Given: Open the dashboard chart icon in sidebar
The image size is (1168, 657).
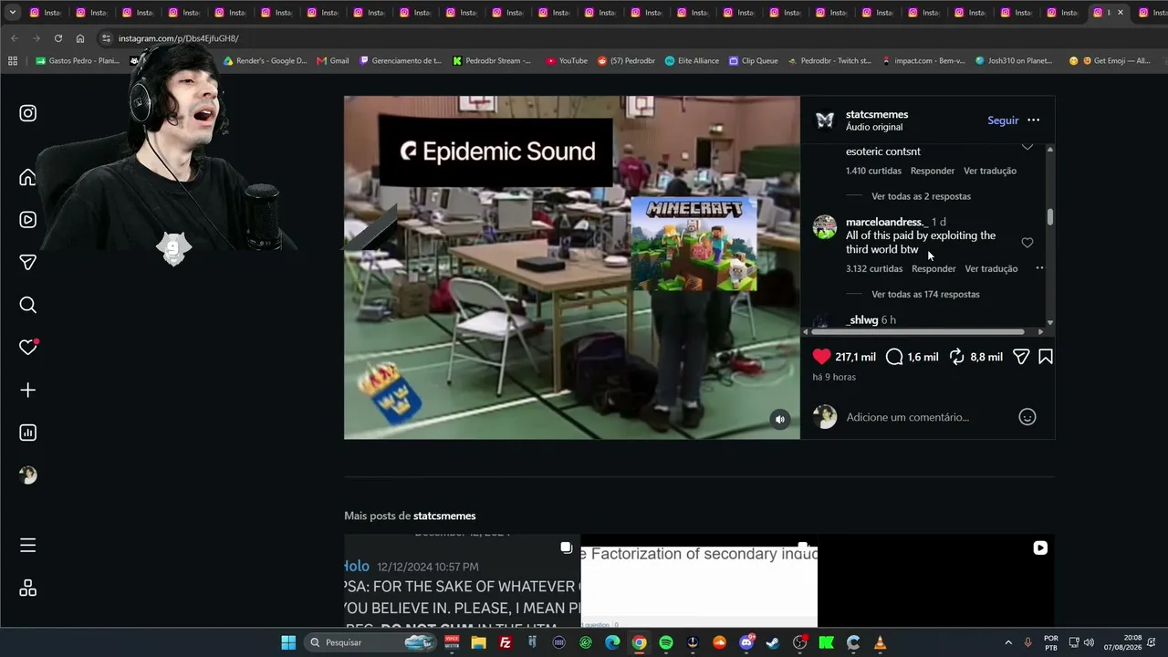Looking at the screenshot, I should point(28,433).
